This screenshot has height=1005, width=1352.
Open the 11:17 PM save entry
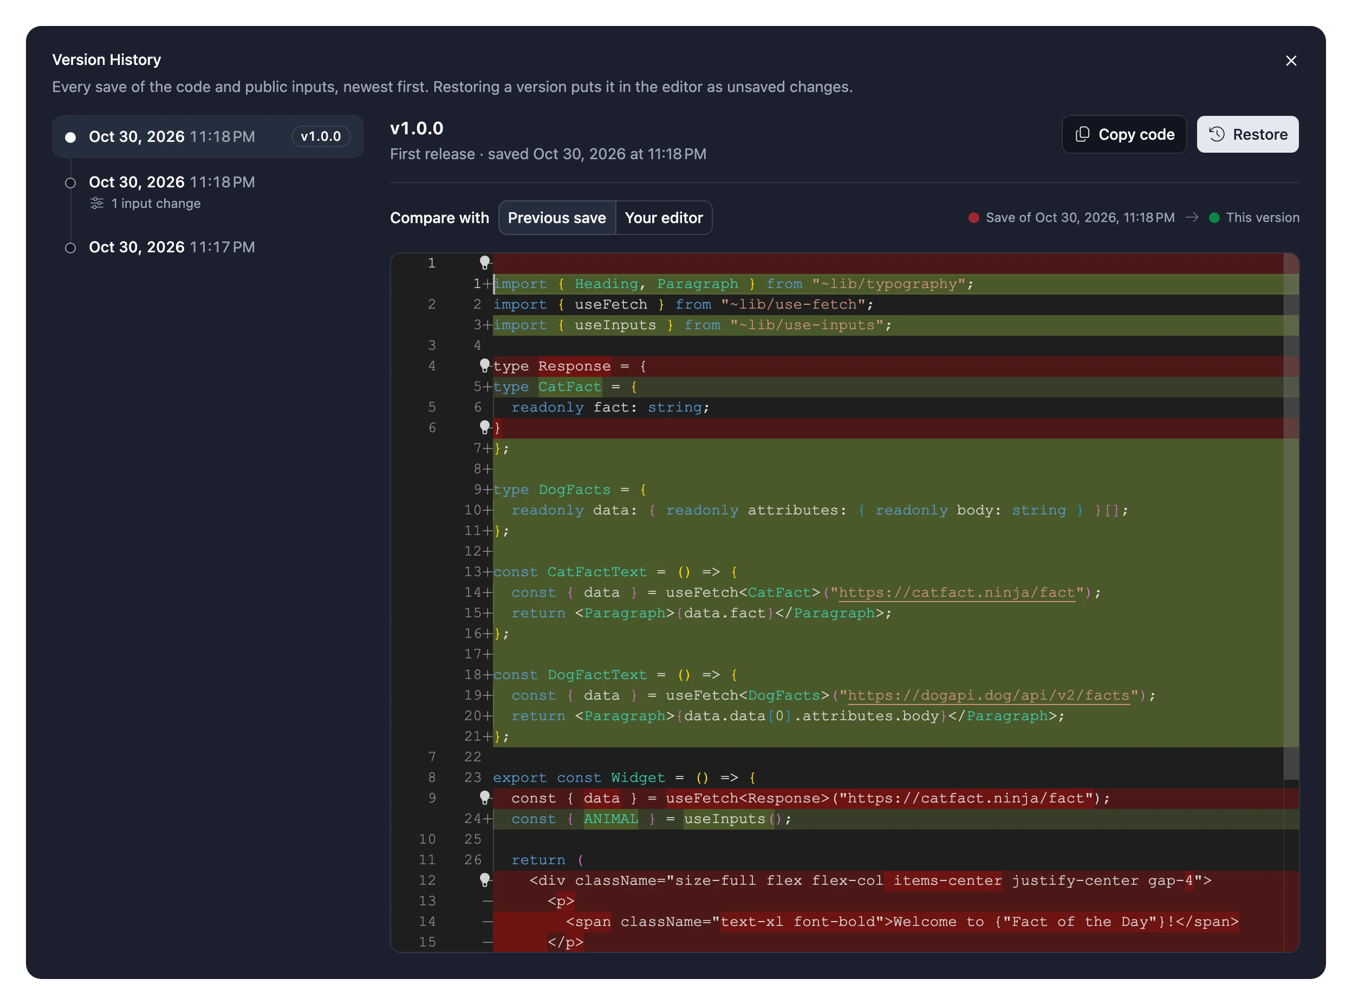pyautogui.click(x=207, y=247)
